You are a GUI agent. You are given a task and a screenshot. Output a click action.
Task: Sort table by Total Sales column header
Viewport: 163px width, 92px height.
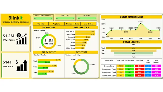(x=120, y=60)
